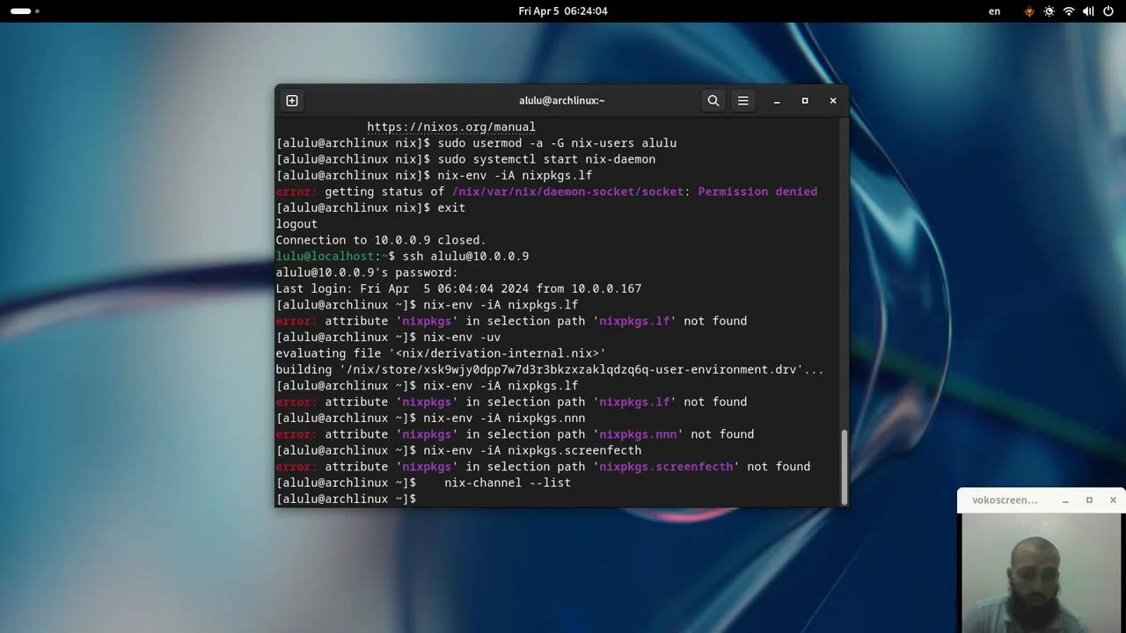Click the brightness settings icon
The width and height of the screenshot is (1126, 633).
pos(1049,11)
